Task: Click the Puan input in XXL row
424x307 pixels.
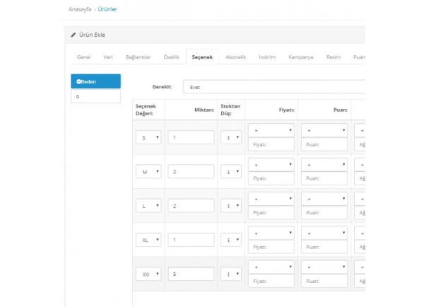Action: tap(324, 281)
